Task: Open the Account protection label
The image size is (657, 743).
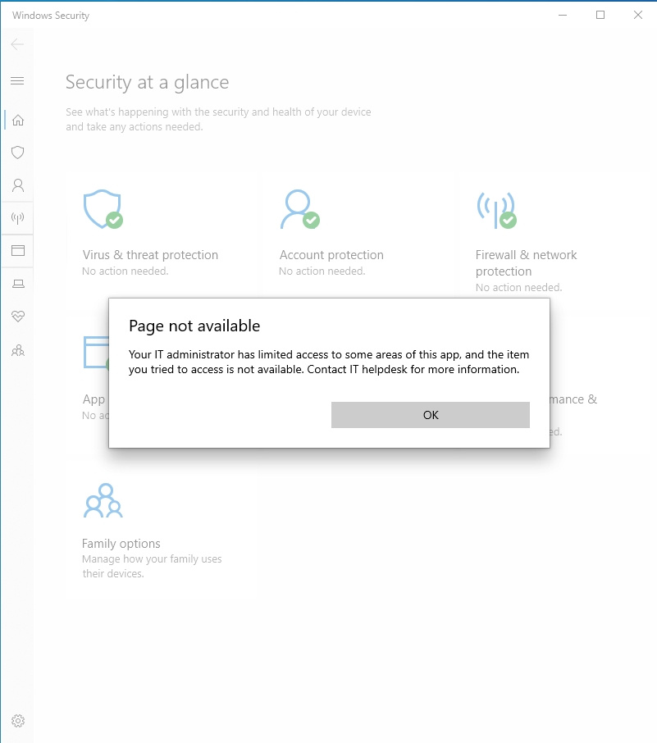Action: tap(331, 255)
